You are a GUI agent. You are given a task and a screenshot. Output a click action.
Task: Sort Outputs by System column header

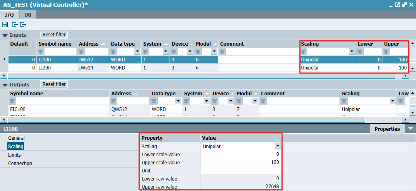click(196, 94)
